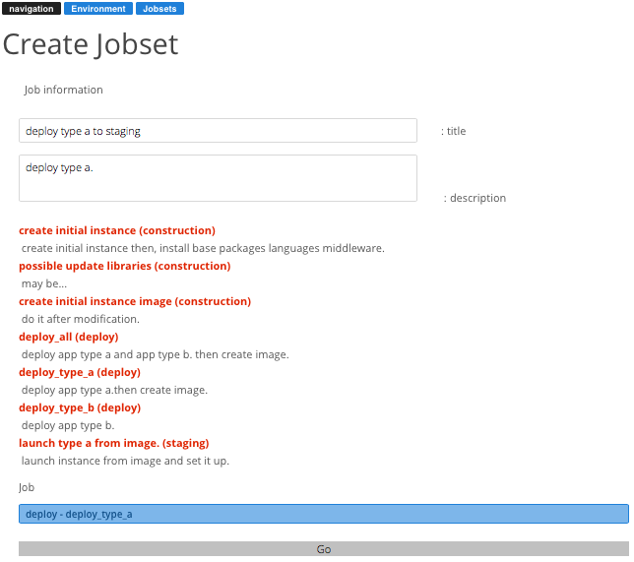
Task: Click the navigation label badge
Action: coord(32,9)
